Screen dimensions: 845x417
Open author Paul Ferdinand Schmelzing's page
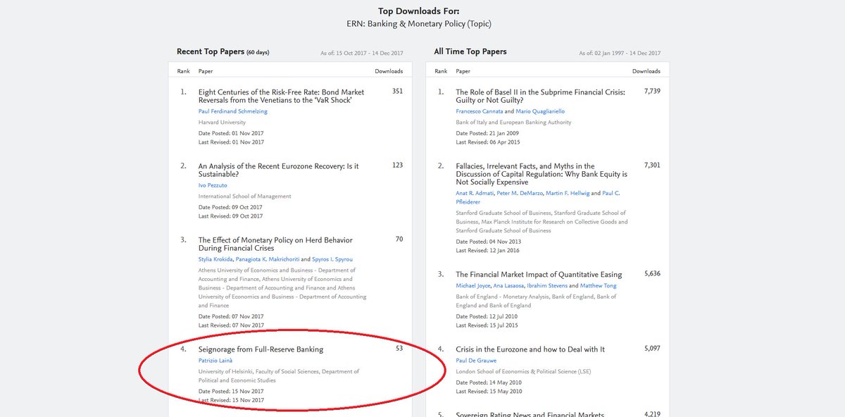pyautogui.click(x=233, y=111)
